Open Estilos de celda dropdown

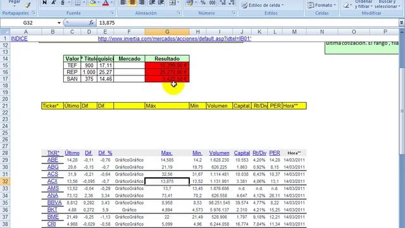pos(263,5)
